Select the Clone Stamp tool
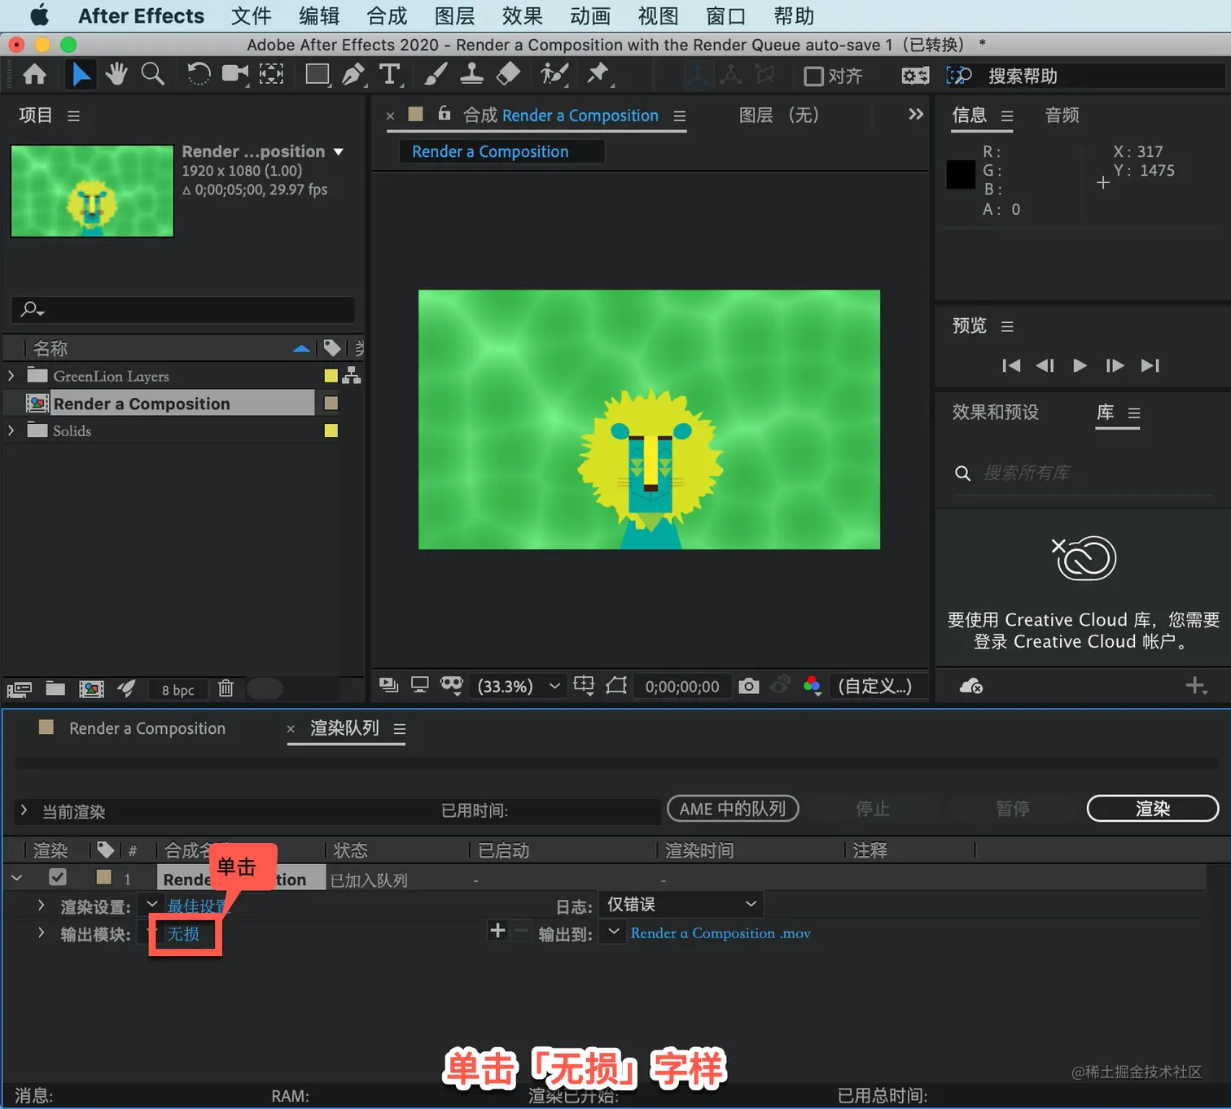Viewport: 1231px width, 1109px height. coord(471,74)
